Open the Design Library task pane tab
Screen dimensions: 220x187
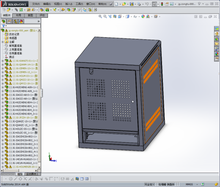(x=217, y=38)
